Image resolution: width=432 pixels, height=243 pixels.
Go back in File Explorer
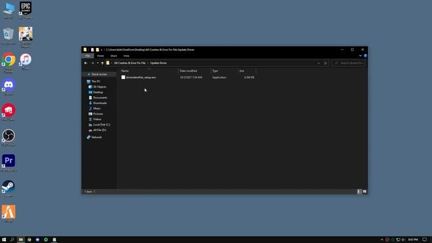pos(86,63)
